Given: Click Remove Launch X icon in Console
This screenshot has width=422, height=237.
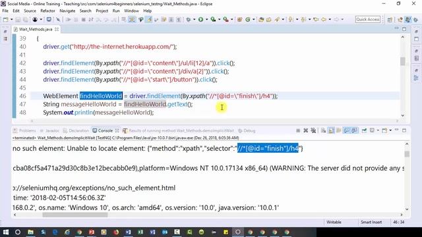Looking at the screenshot, I should point(306,130).
